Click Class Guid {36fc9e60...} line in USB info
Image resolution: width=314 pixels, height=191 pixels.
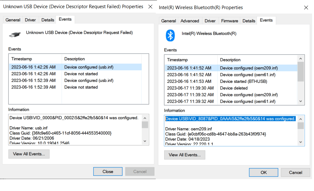pyautogui.click(x=61, y=133)
